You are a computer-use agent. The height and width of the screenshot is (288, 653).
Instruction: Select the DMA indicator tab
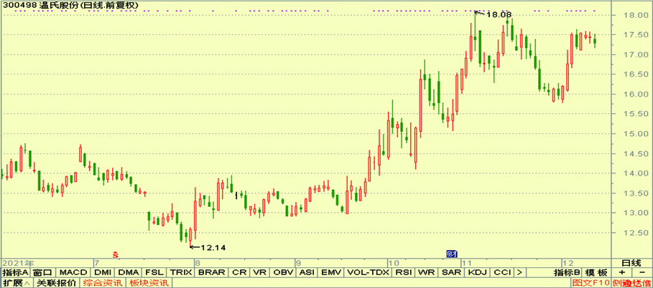[128, 273]
